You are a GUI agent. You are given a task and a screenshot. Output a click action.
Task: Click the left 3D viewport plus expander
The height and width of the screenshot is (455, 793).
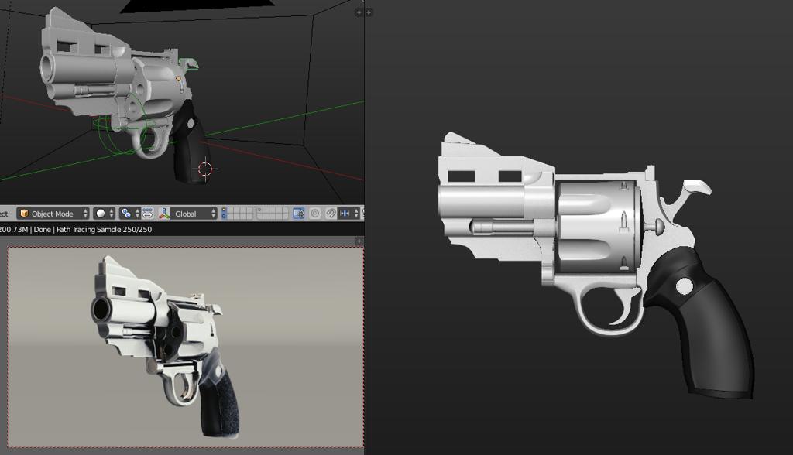359,12
